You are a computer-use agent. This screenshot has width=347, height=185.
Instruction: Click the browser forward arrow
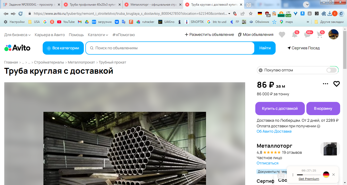coord(13,14)
